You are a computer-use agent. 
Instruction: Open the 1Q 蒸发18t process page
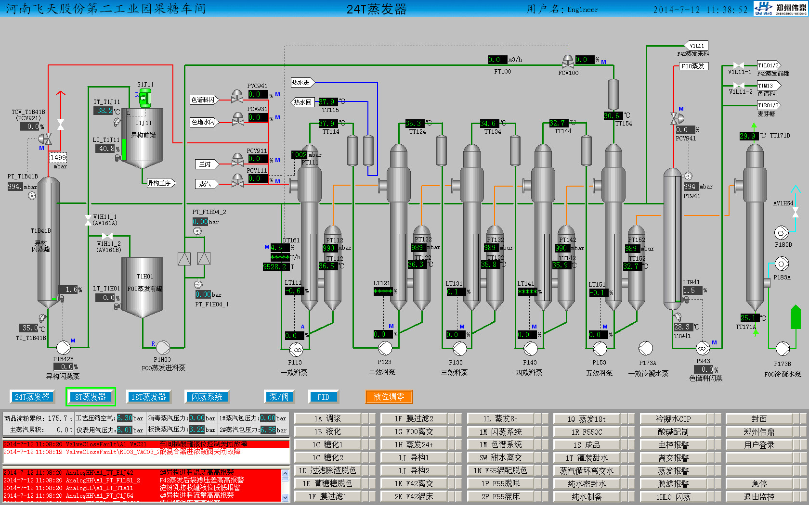[x=587, y=418]
